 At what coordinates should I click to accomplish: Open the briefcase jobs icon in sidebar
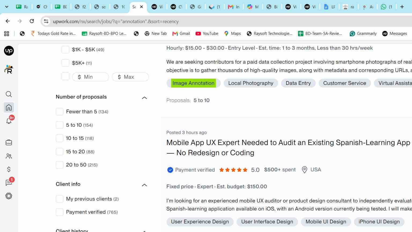pos(9,143)
